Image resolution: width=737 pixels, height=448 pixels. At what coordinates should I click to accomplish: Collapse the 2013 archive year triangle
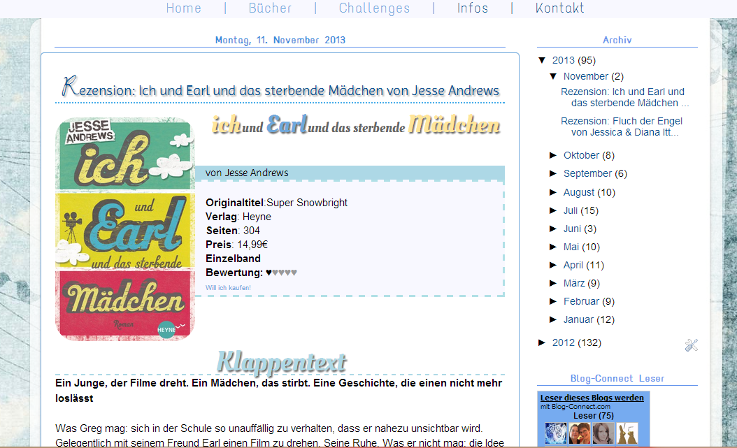pyautogui.click(x=542, y=60)
